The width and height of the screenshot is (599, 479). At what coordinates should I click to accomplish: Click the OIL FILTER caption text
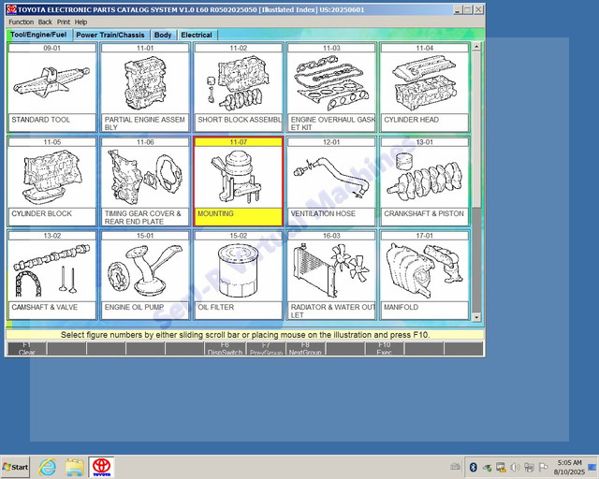[216, 307]
